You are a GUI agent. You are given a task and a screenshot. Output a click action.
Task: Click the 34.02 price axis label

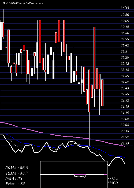point(125,82)
